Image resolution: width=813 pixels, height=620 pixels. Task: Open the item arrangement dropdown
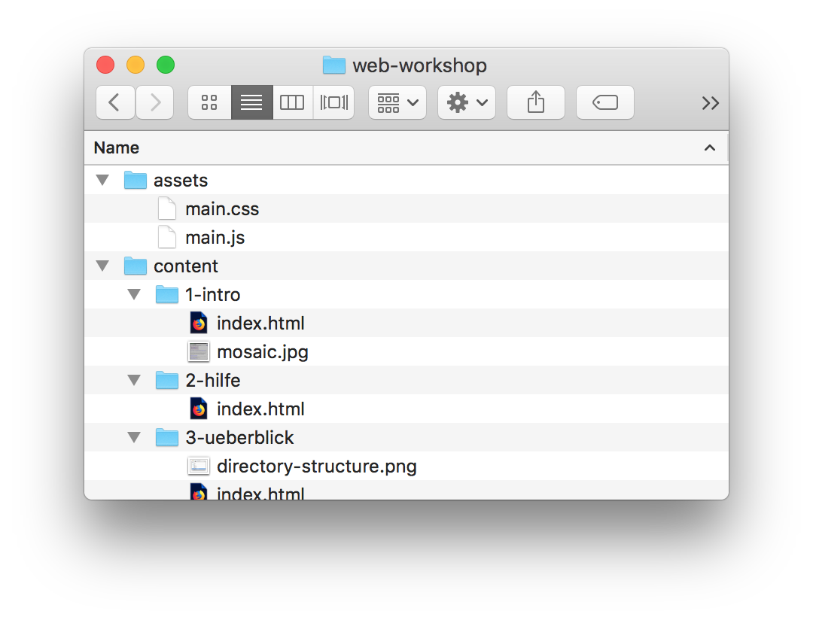point(397,102)
